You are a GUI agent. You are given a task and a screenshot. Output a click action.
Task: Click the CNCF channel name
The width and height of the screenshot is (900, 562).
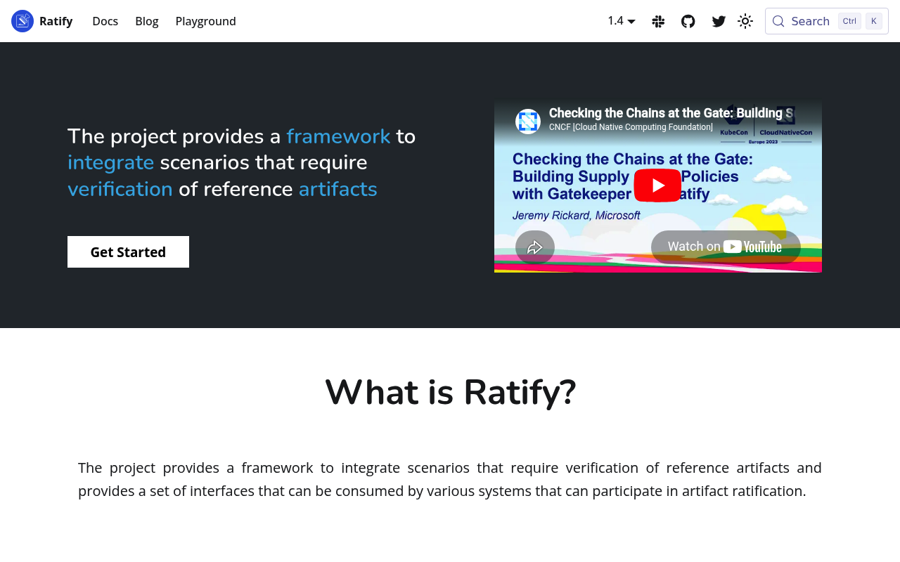(631, 127)
